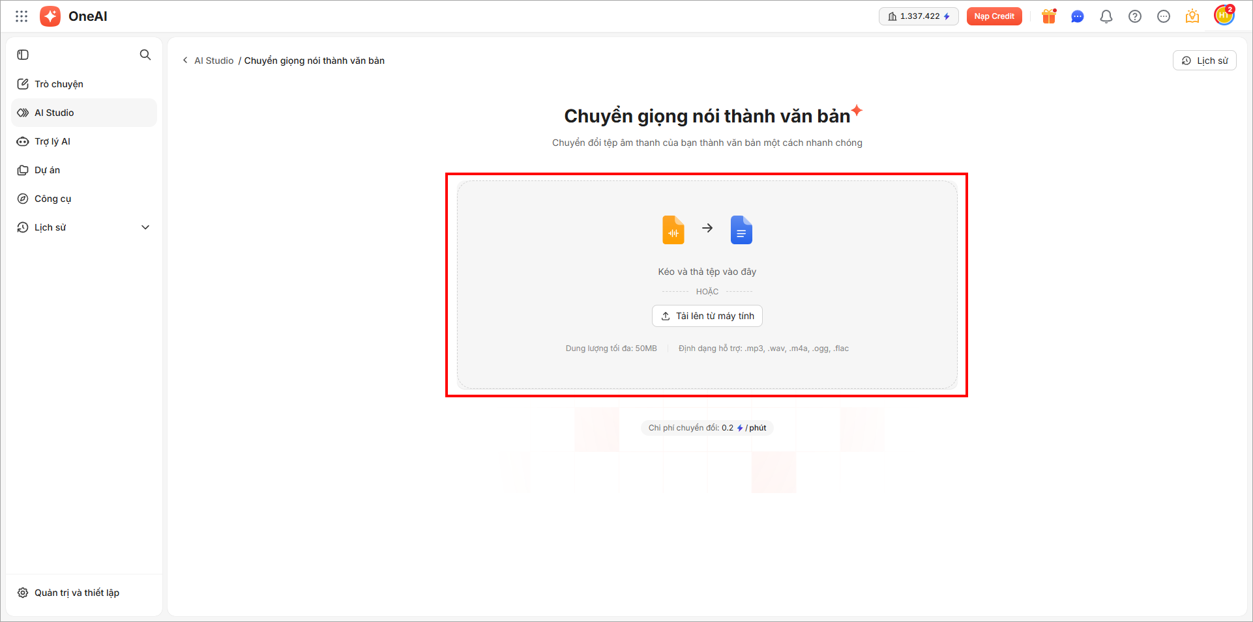Collapse the sidebar with the panel icon
The height and width of the screenshot is (622, 1253).
coord(23,55)
